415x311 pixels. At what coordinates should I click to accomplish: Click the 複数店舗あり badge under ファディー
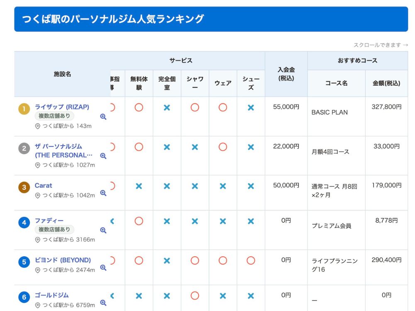(54, 229)
